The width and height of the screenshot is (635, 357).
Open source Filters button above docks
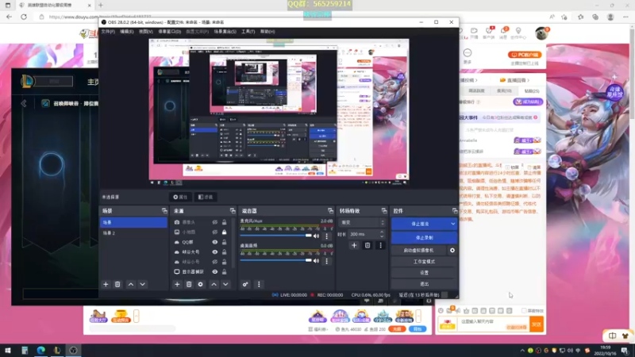point(206,197)
